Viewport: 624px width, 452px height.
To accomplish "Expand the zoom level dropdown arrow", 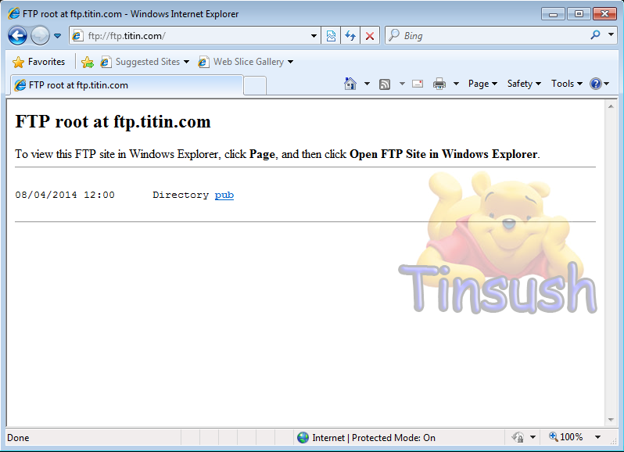I will [x=597, y=437].
